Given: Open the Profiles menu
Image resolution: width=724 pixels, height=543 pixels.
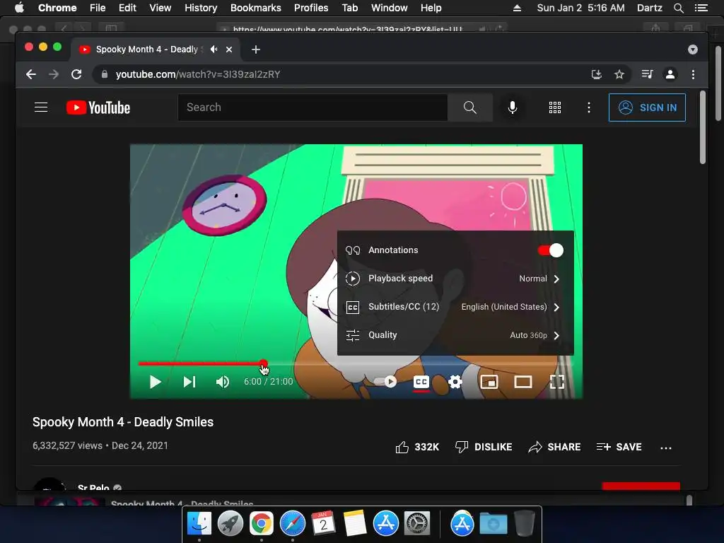Looking at the screenshot, I should [x=311, y=8].
